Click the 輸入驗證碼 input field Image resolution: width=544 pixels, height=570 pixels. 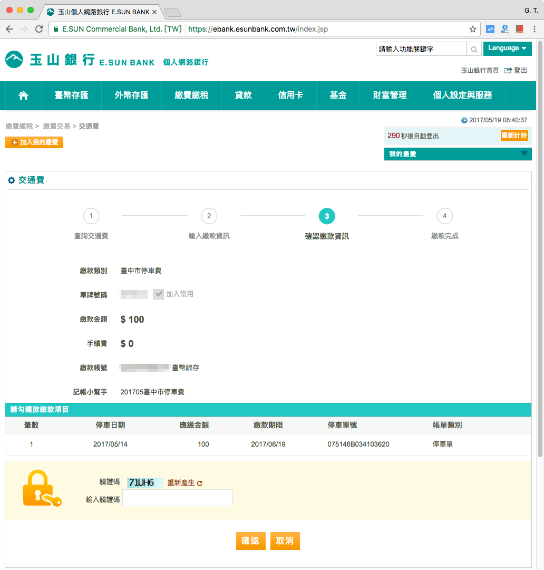[178, 498]
